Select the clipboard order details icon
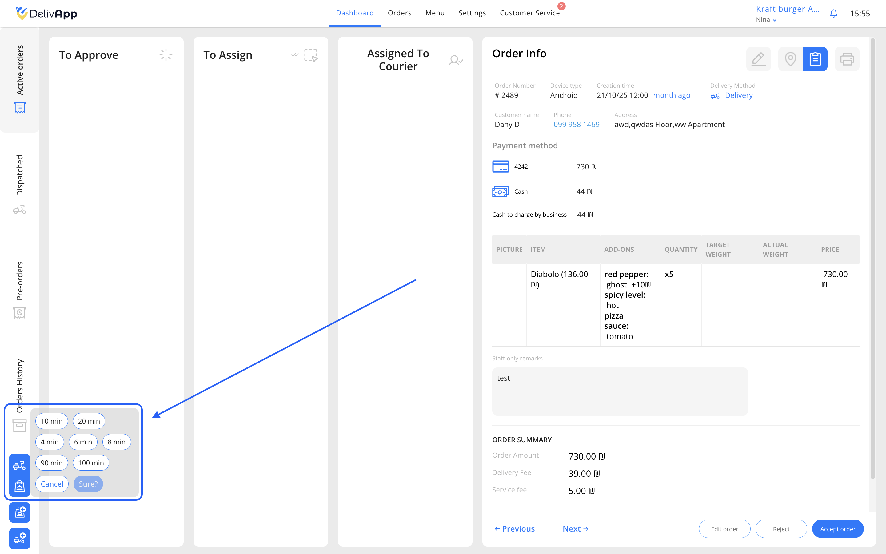Image resolution: width=886 pixels, height=554 pixels. click(815, 59)
